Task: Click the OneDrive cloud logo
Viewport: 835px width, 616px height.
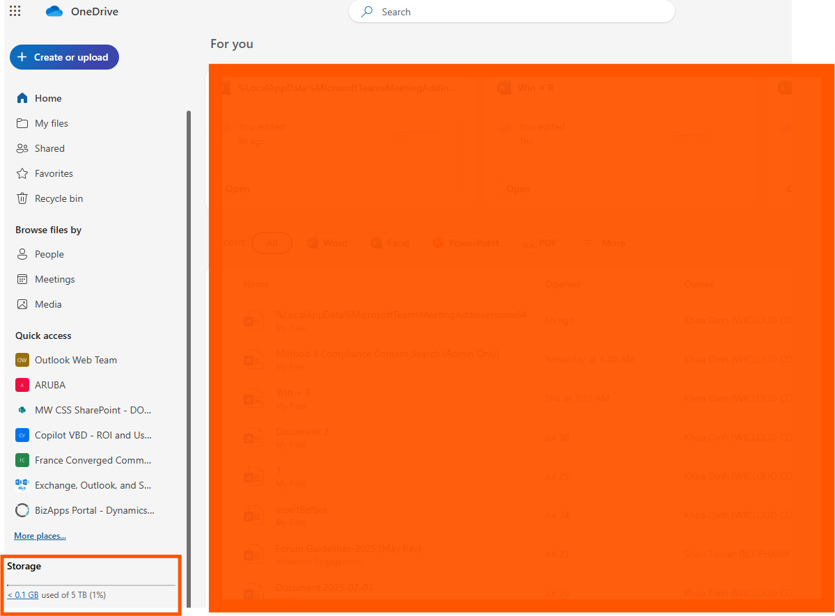Action: click(x=54, y=11)
